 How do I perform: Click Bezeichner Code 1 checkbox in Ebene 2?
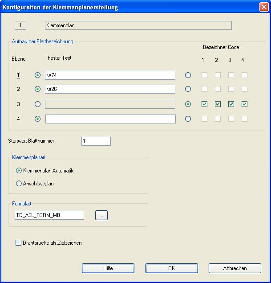tap(204, 89)
